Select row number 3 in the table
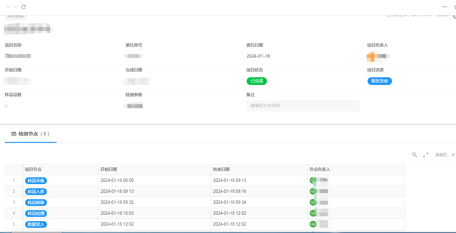The image size is (456, 233). click(x=14, y=202)
